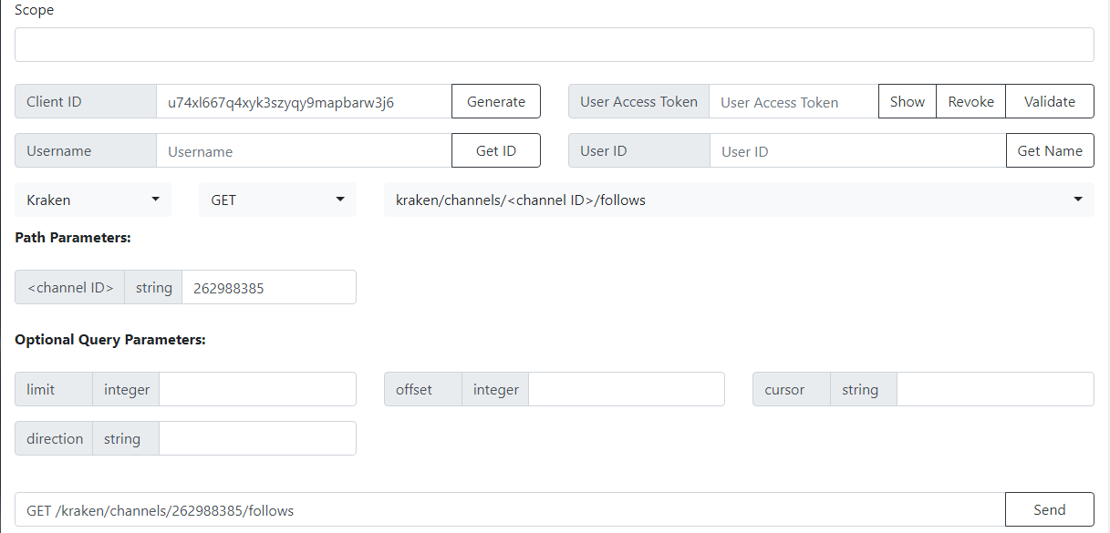
Task: Focus the User ID input box
Action: point(857,151)
